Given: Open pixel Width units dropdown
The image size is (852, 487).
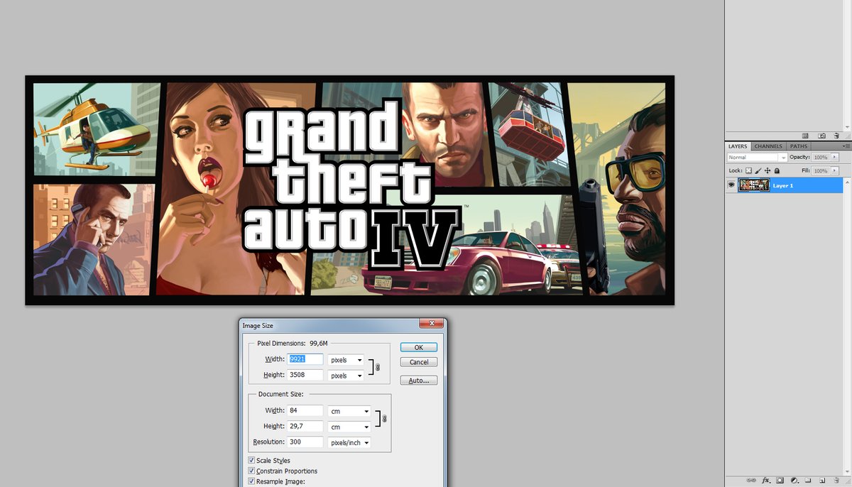Looking at the screenshot, I should click(x=346, y=360).
